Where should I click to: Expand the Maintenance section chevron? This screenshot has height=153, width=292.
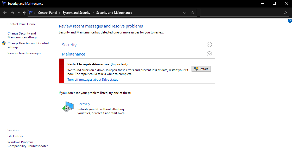point(209,54)
